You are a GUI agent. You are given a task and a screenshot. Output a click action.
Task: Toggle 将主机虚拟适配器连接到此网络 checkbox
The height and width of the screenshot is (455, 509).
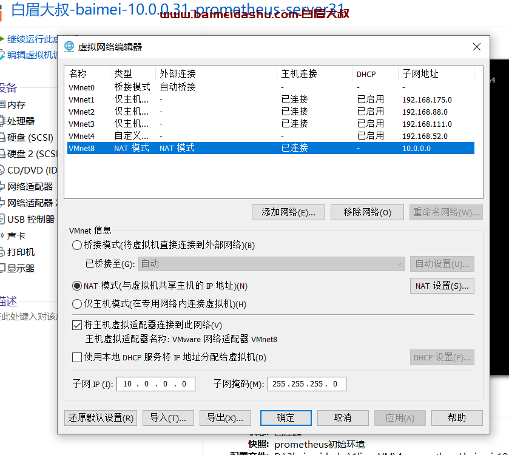(77, 325)
